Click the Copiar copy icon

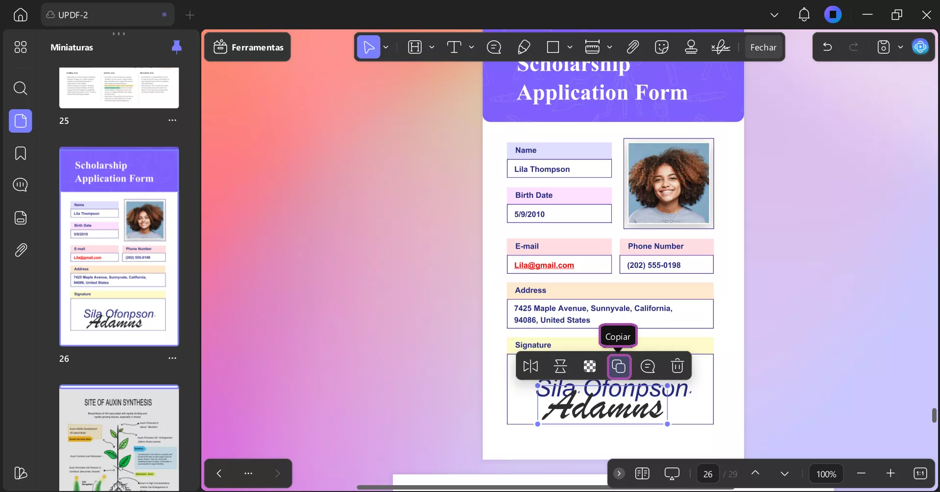point(619,366)
